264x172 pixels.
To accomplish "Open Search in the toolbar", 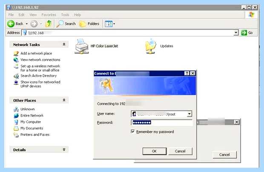I will tap(66, 24).
